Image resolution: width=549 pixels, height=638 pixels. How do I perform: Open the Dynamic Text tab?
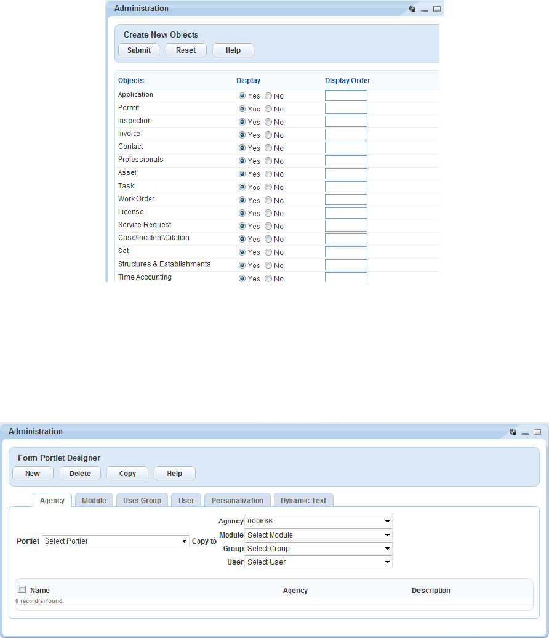[x=303, y=501]
